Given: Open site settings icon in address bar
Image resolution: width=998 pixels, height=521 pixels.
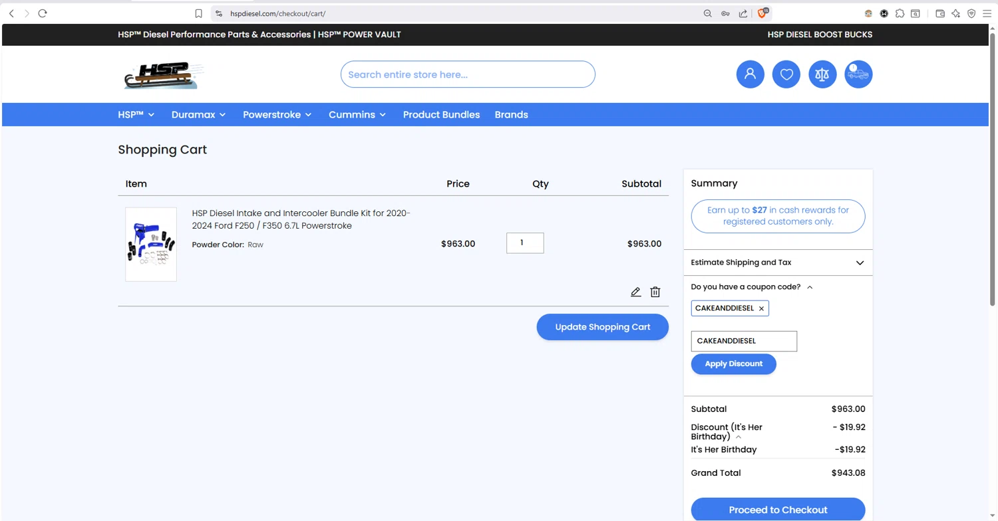Looking at the screenshot, I should pos(219,13).
